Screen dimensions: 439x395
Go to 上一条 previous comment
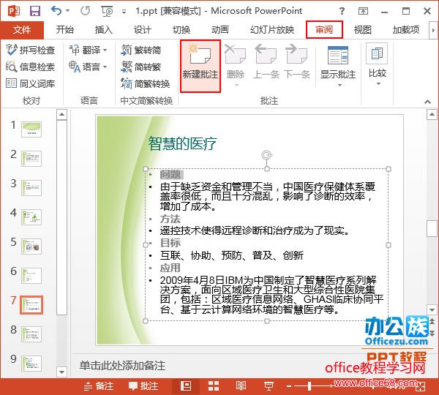(x=266, y=62)
